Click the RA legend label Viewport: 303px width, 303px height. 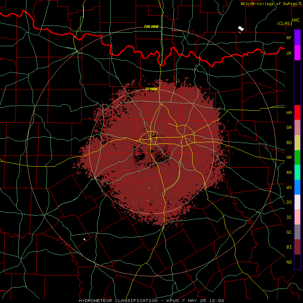click(289, 173)
